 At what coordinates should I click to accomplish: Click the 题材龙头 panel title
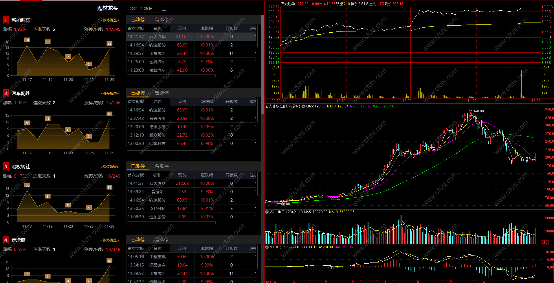click(108, 8)
